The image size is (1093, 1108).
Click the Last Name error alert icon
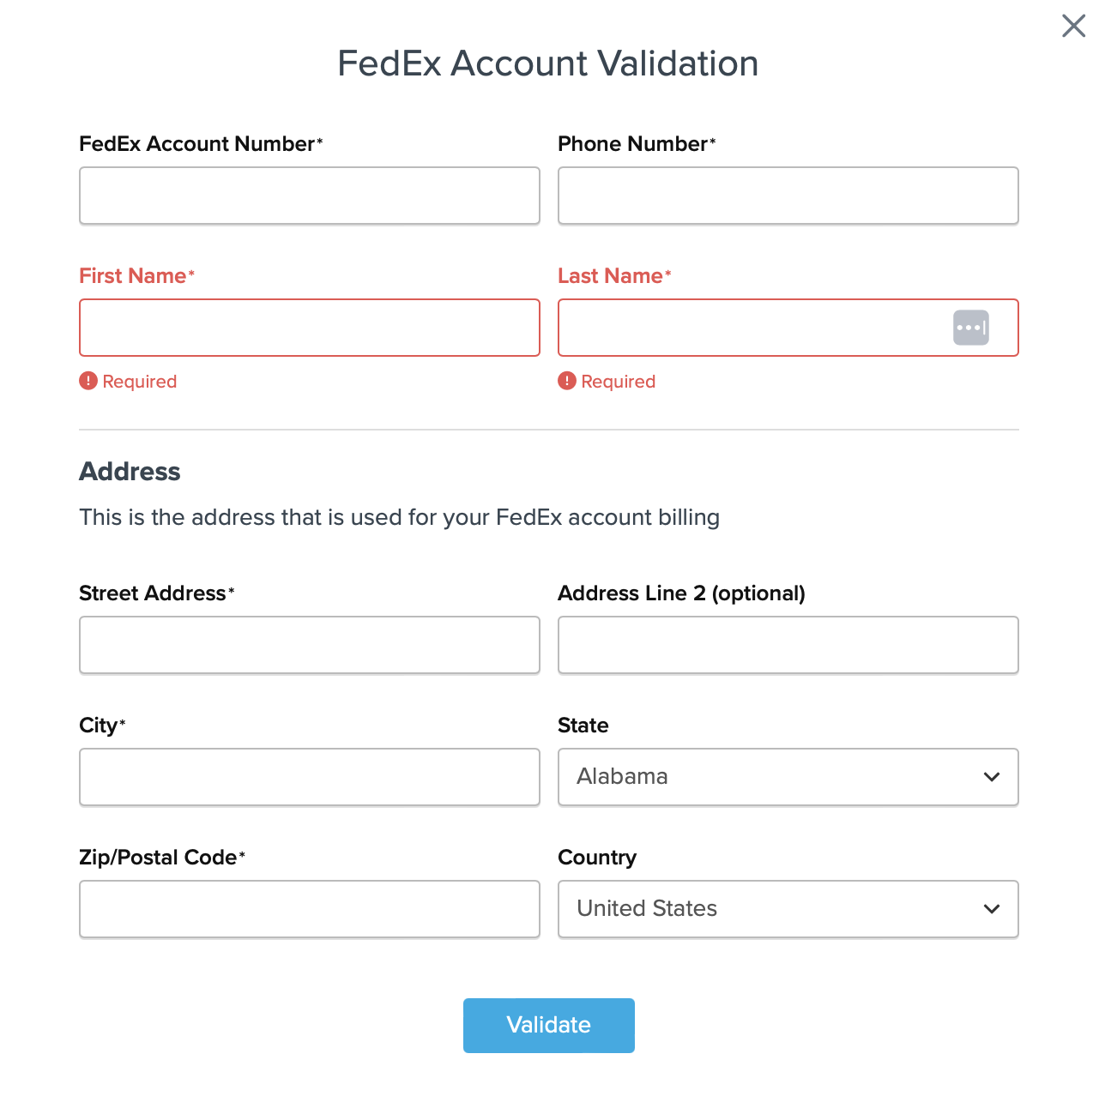(567, 381)
